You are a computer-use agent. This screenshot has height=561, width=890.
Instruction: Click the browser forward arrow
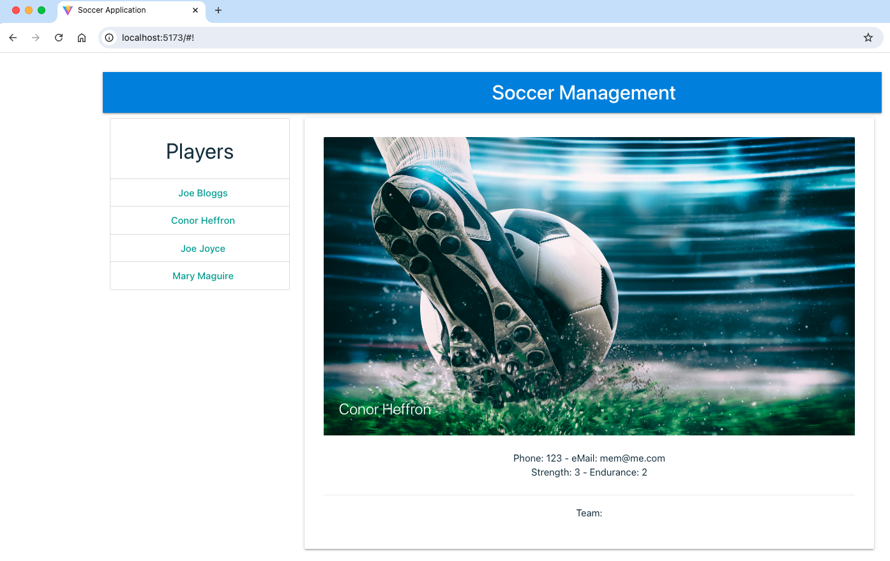click(36, 38)
